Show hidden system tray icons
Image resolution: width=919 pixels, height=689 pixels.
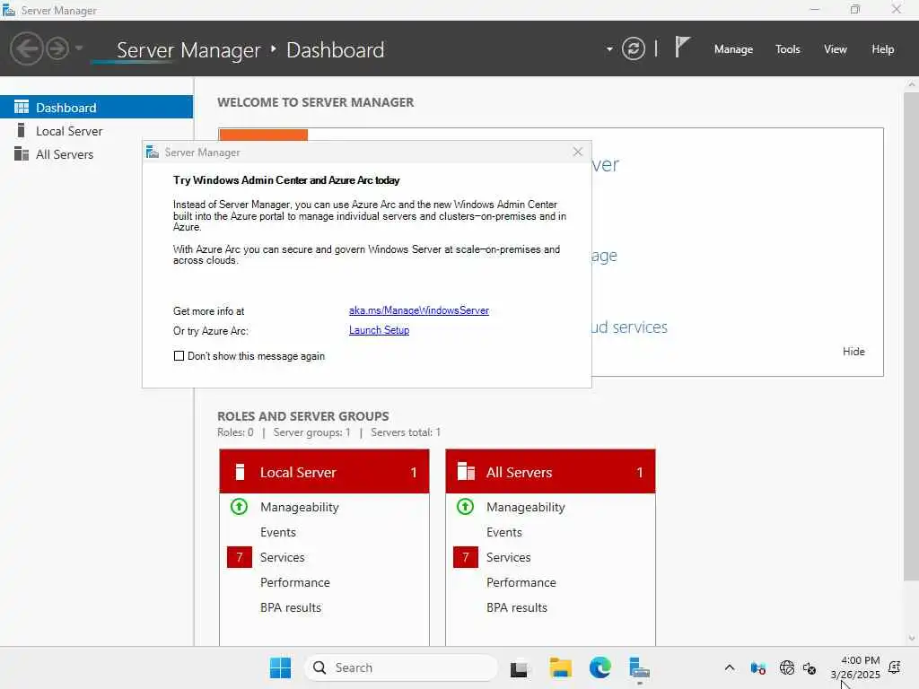point(730,667)
